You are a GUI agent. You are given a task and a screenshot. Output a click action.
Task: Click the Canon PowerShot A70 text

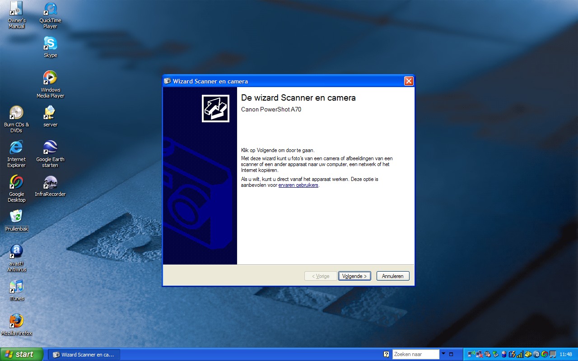point(271,109)
